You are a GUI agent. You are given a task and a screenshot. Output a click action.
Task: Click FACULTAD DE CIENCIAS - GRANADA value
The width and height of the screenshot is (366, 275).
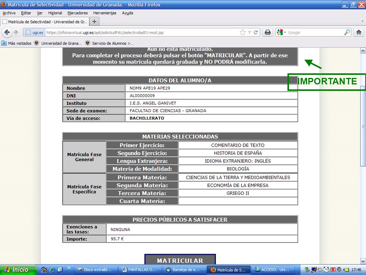[168, 111]
